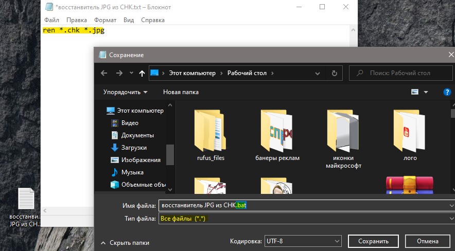This screenshot has height=251, width=455.
Task: Refresh the current folder view
Action: [334, 74]
